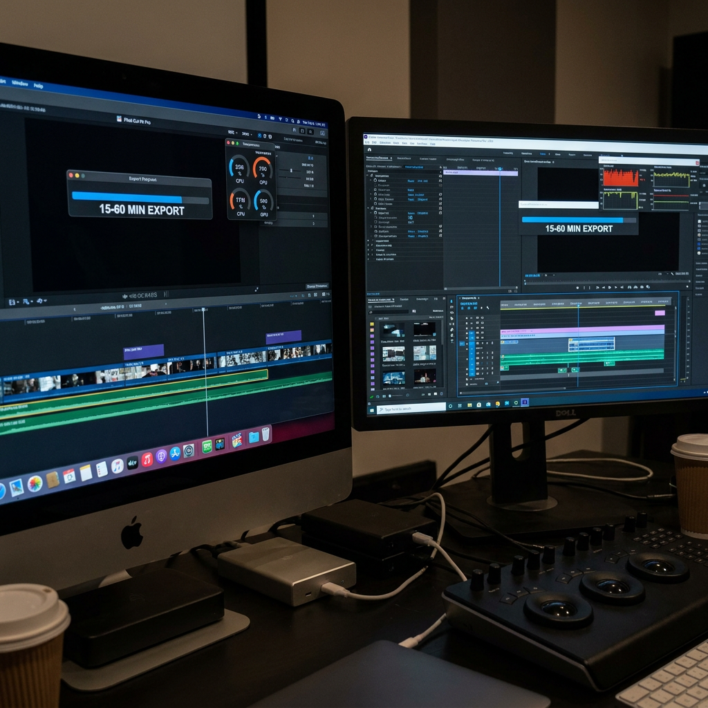Open the Music app in the dock
The image size is (708, 708).
(147, 460)
